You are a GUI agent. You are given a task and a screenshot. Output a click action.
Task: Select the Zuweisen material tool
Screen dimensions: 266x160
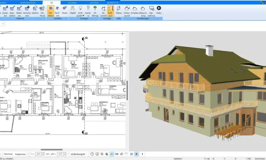pyautogui.click(x=5, y=11)
